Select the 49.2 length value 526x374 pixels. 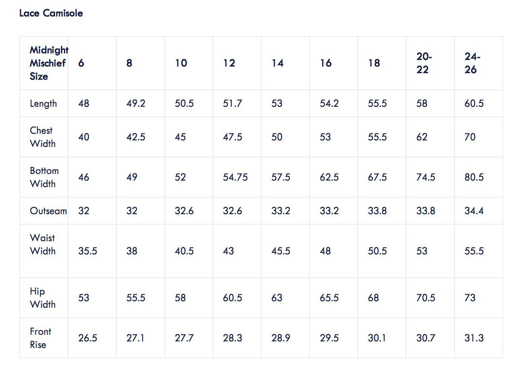coord(136,104)
